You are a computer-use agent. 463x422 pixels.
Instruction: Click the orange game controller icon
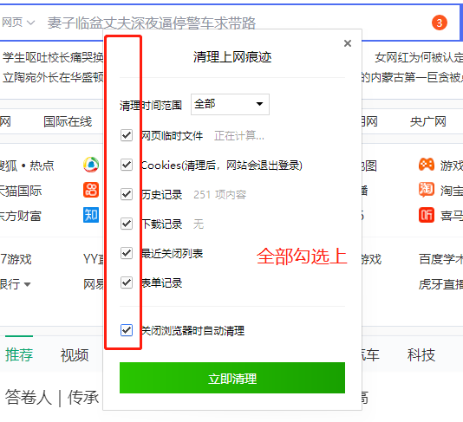[x=427, y=165]
